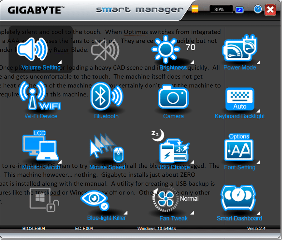Toggle the Camera icon
The height and width of the screenshot is (240, 282).
click(x=173, y=97)
